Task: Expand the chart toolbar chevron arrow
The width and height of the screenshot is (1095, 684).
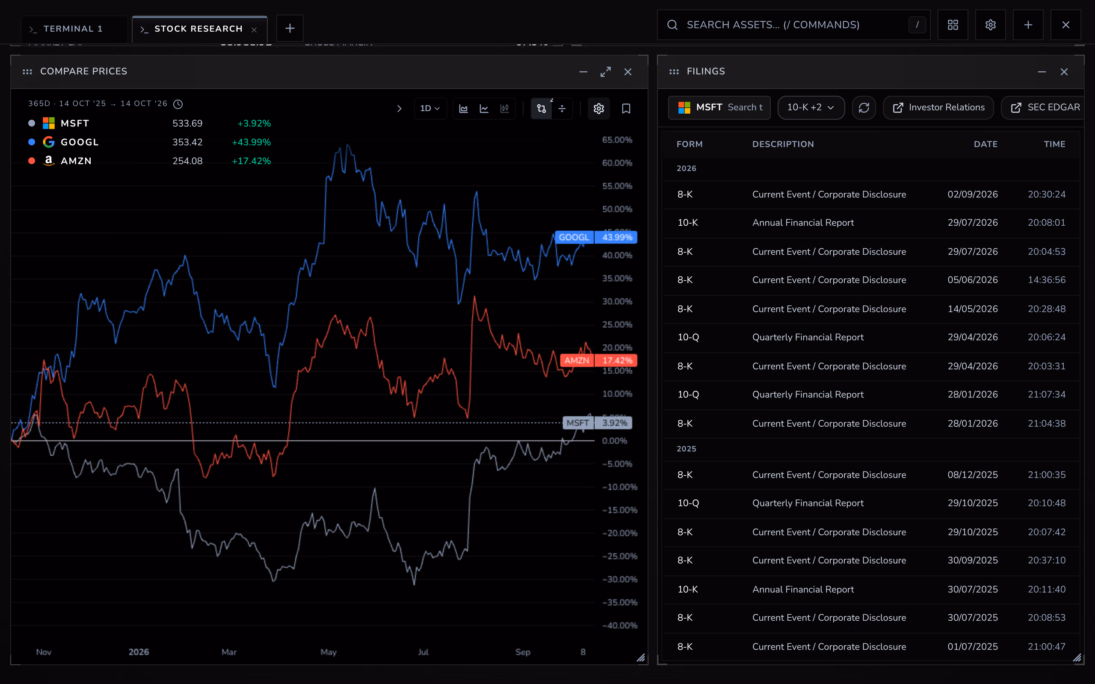Action: click(399, 109)
